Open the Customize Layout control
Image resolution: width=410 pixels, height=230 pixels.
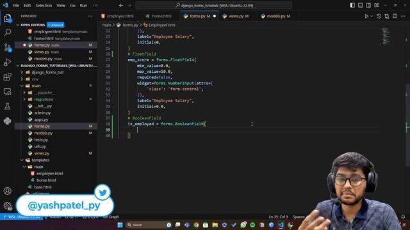[377, 5]
